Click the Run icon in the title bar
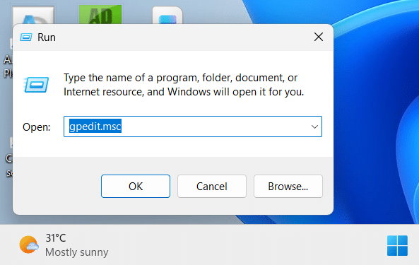This screenshot has width=419, height=265. pyautogui.click(x=26, y=37)
